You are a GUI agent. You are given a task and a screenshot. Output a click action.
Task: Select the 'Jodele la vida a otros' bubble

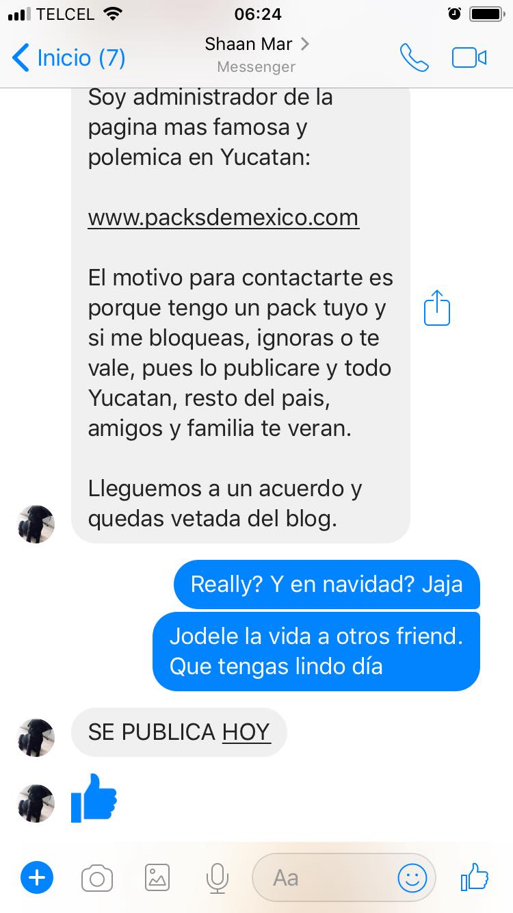[x=316, y=651]
